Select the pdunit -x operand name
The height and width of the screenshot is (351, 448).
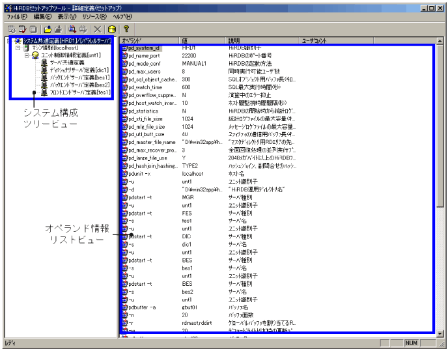pyautogui.click(x=139, y=174)
